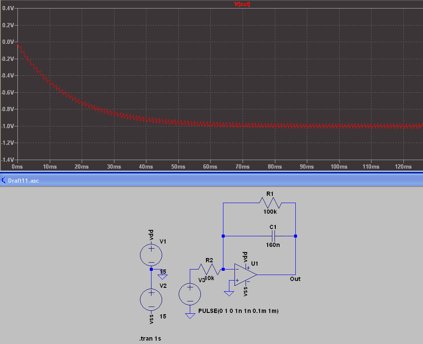
Task: Click the 100k value of R1
Action: [270, 212]
